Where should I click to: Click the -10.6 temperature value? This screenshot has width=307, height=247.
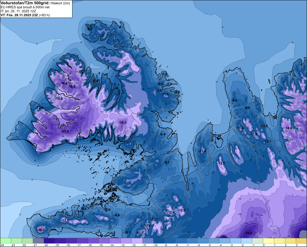click(x=158, y=91)
